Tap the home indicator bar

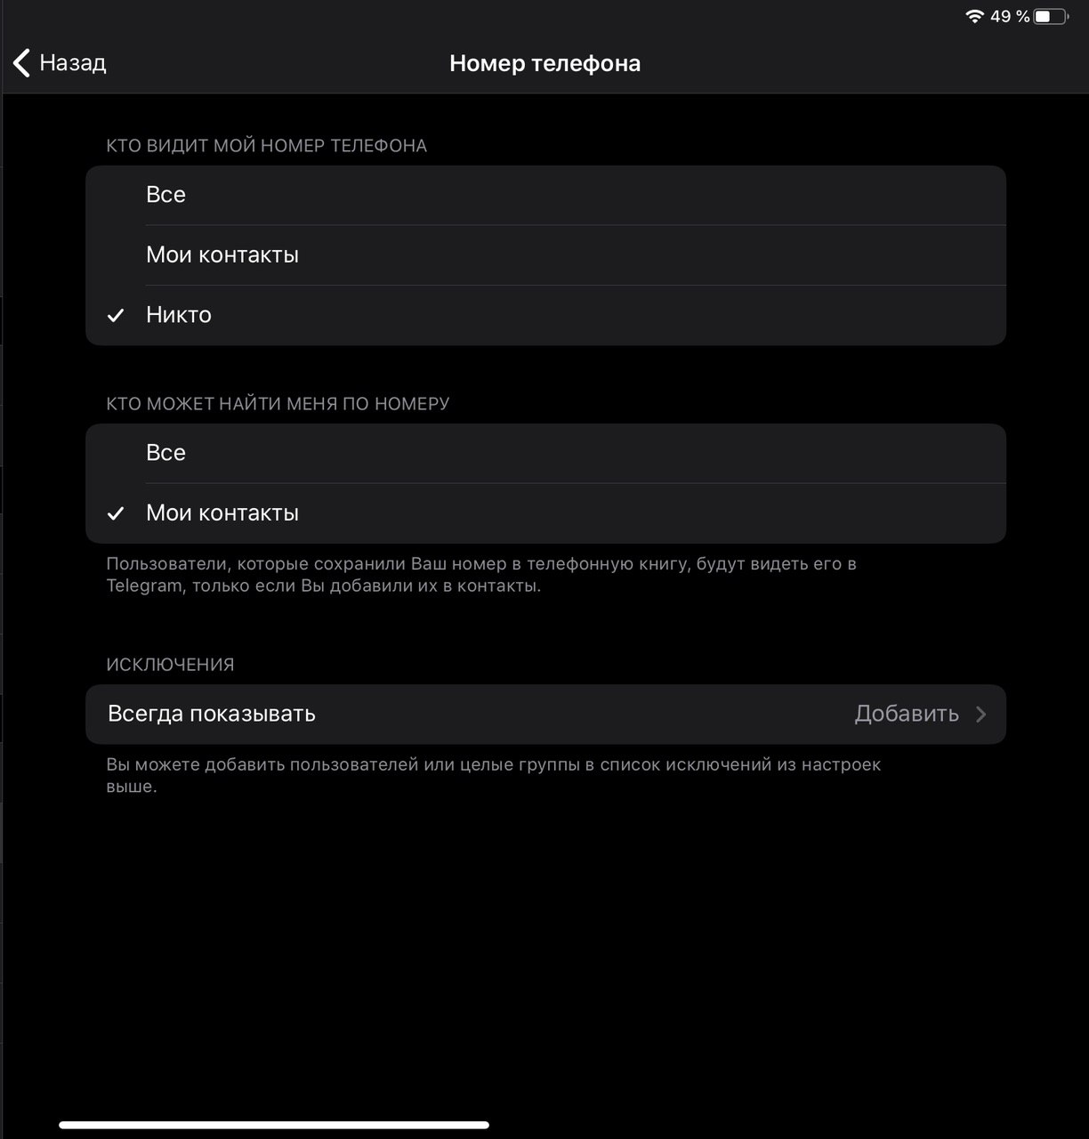[x=274, y=1125]
